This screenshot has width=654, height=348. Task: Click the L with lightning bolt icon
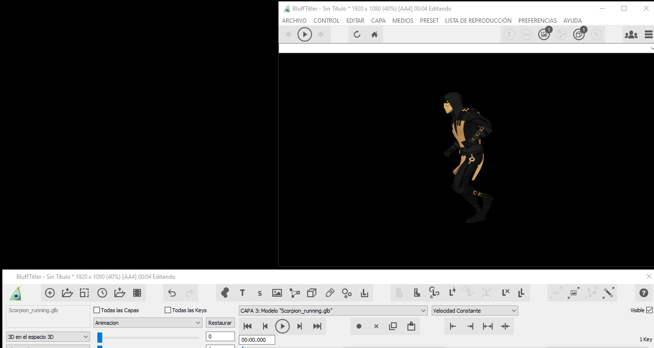tap(452, 292)
